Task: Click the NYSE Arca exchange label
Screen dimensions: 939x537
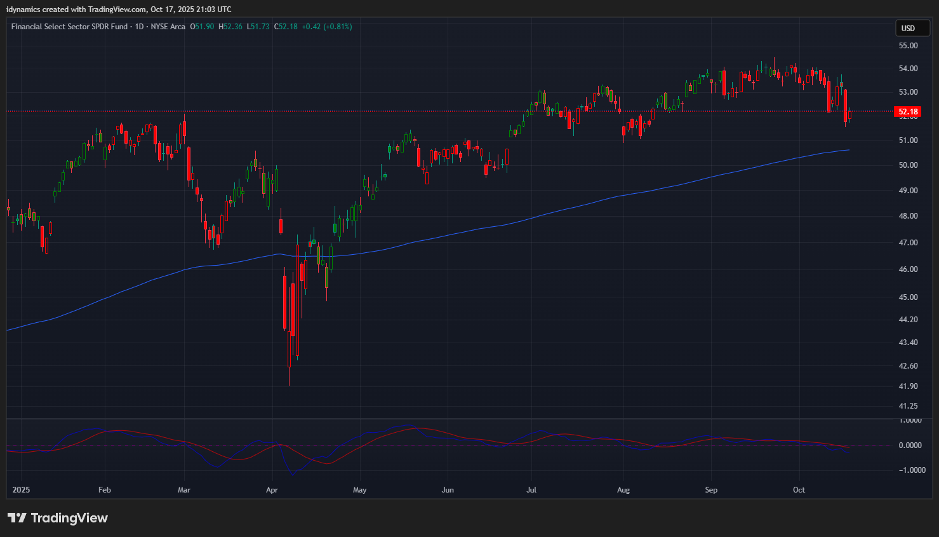Action: tap(168, 27)
